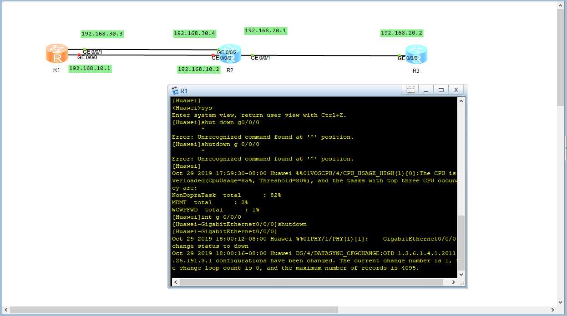Click the 192.168.30.3 address label

pyautogui.click(x=102, y=34)
